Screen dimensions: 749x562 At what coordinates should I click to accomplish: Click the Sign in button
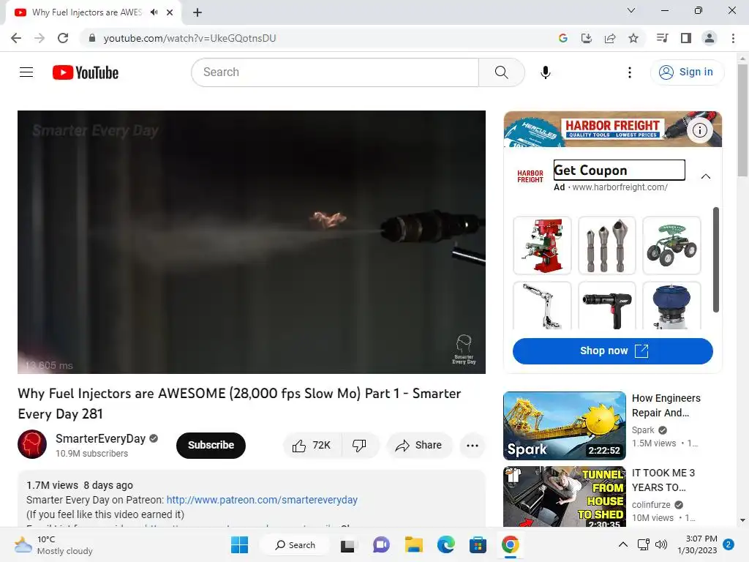pos(687,72)
